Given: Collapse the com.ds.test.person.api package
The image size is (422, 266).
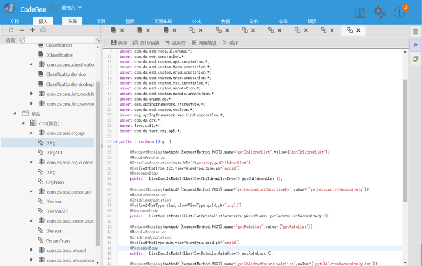Looking at the screenshot, I should tap(32, 192).
